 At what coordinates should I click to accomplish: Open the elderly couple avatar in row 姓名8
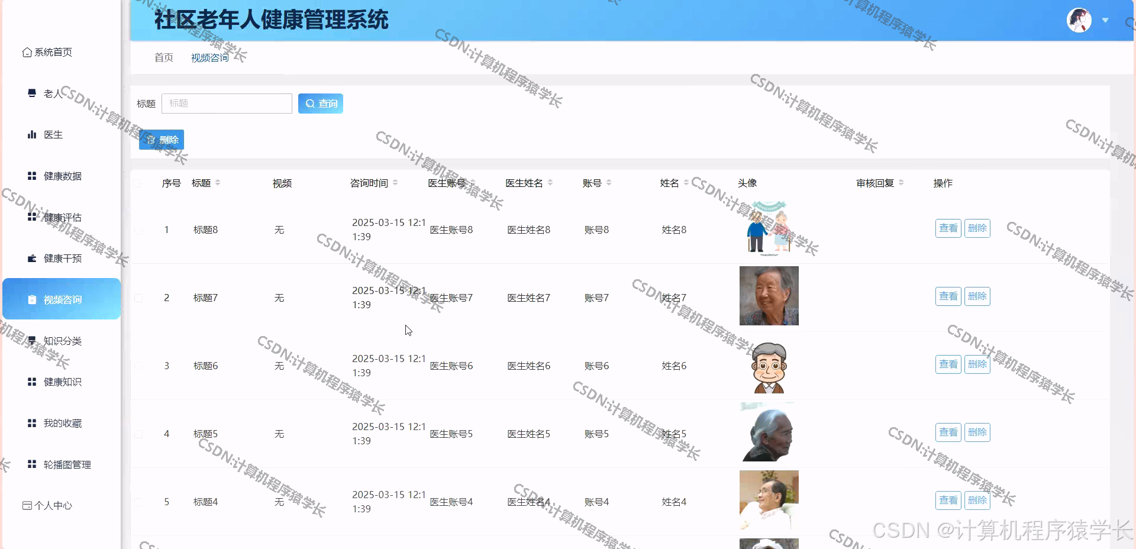click(769, 228)
